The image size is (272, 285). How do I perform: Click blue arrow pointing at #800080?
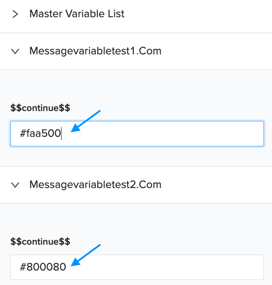tap(86, 255)
